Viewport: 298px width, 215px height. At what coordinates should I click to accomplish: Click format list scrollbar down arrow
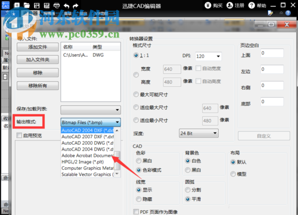pyautogui.click(x=117, y=174)
